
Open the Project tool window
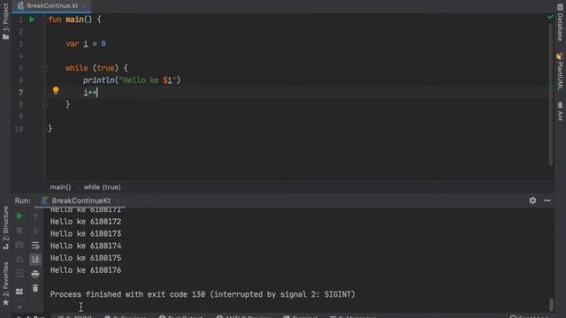[x=6, y=21]
